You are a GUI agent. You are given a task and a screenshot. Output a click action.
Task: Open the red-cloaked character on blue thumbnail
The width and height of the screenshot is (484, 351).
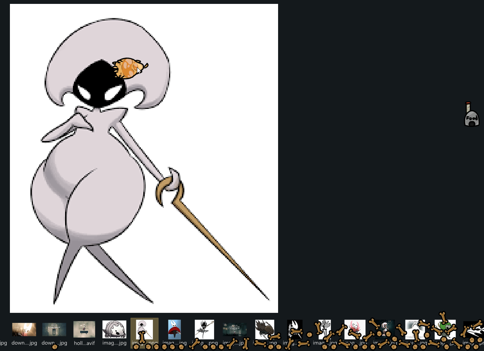coord(174,329)
